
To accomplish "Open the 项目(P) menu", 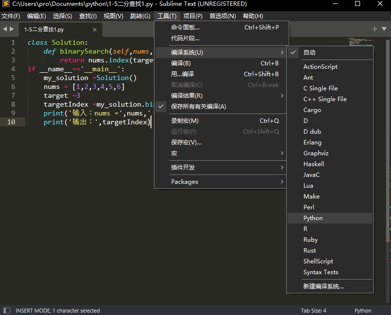I will point(193,16).
